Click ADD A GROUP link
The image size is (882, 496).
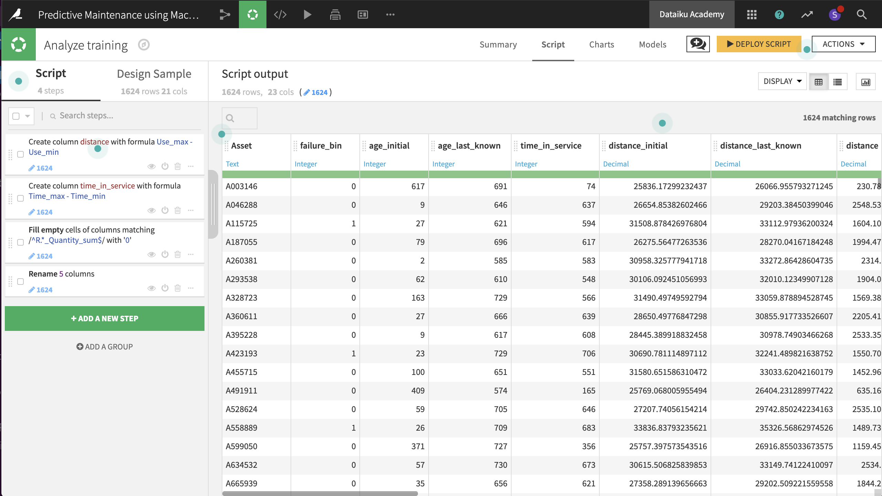pyautogui.click(x=105, y=347)
